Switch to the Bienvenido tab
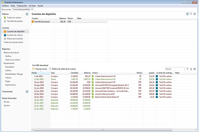The image size is (199, 134). (x=6, y=10)
